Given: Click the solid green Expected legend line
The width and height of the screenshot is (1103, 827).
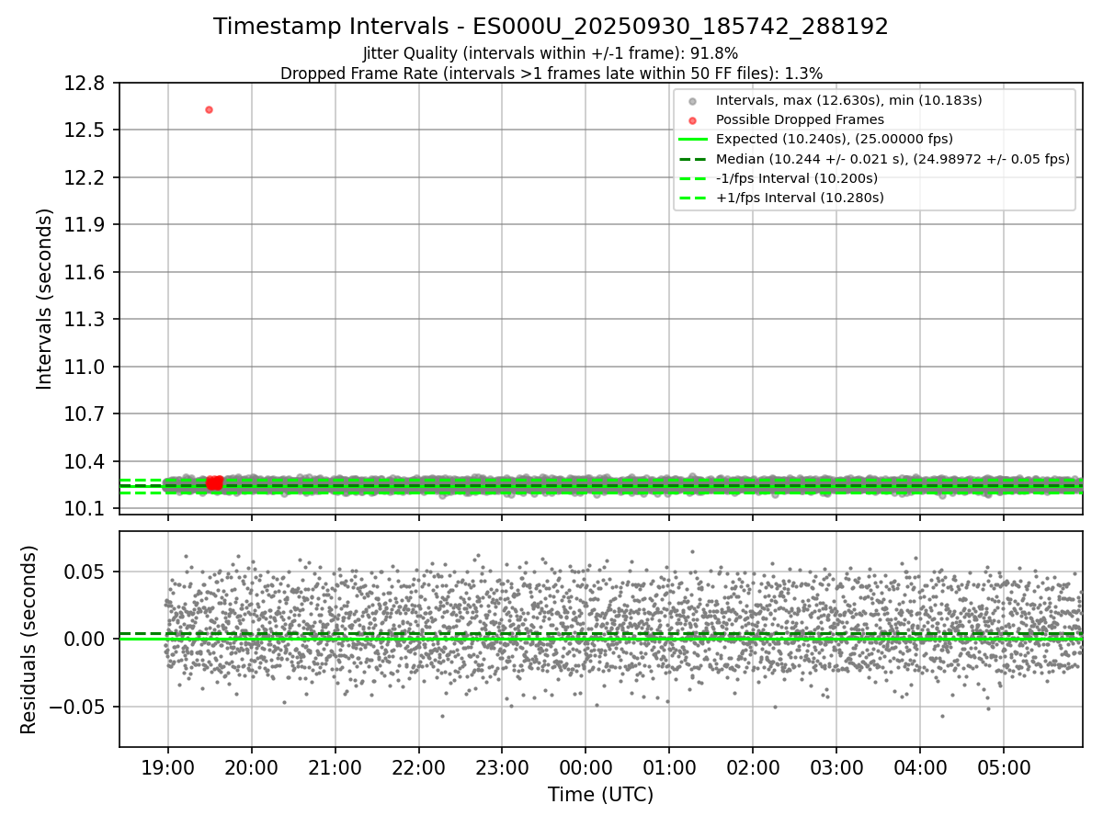Looking at the screenshot, I should [692, 140].
